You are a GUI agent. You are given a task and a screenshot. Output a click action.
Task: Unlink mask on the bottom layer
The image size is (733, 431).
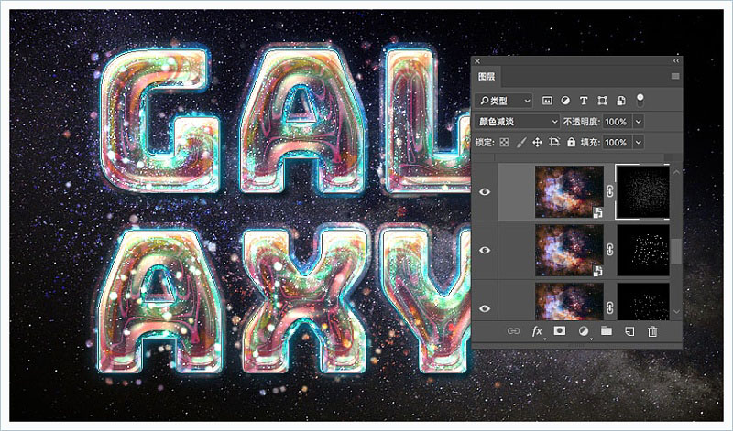point(609,307)
